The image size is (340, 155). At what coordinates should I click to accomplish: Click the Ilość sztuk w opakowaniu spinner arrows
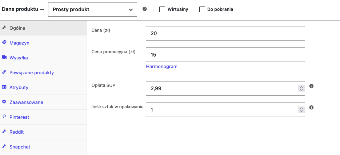(x=301, y=110)
